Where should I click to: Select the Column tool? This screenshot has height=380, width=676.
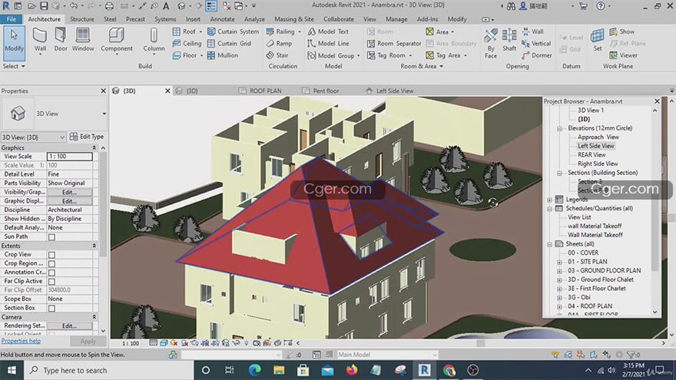pyautogui.click(x=154, y=40)
